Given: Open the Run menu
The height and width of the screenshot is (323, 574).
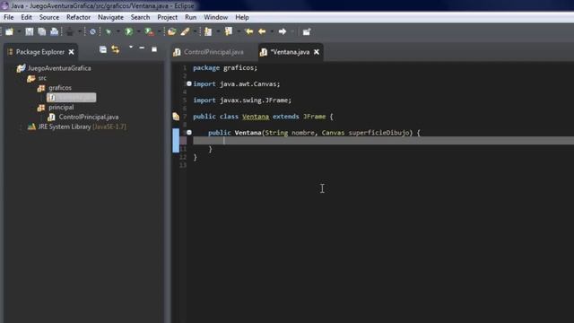Looking at the screenshot, I should click(x=191, y=17).
